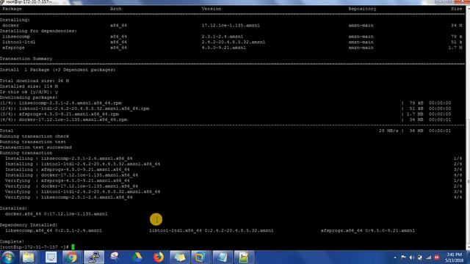Screen dimensions: 470x264
Task: Click the terminal's vertical scrollbar
Action: pos(468,127)
